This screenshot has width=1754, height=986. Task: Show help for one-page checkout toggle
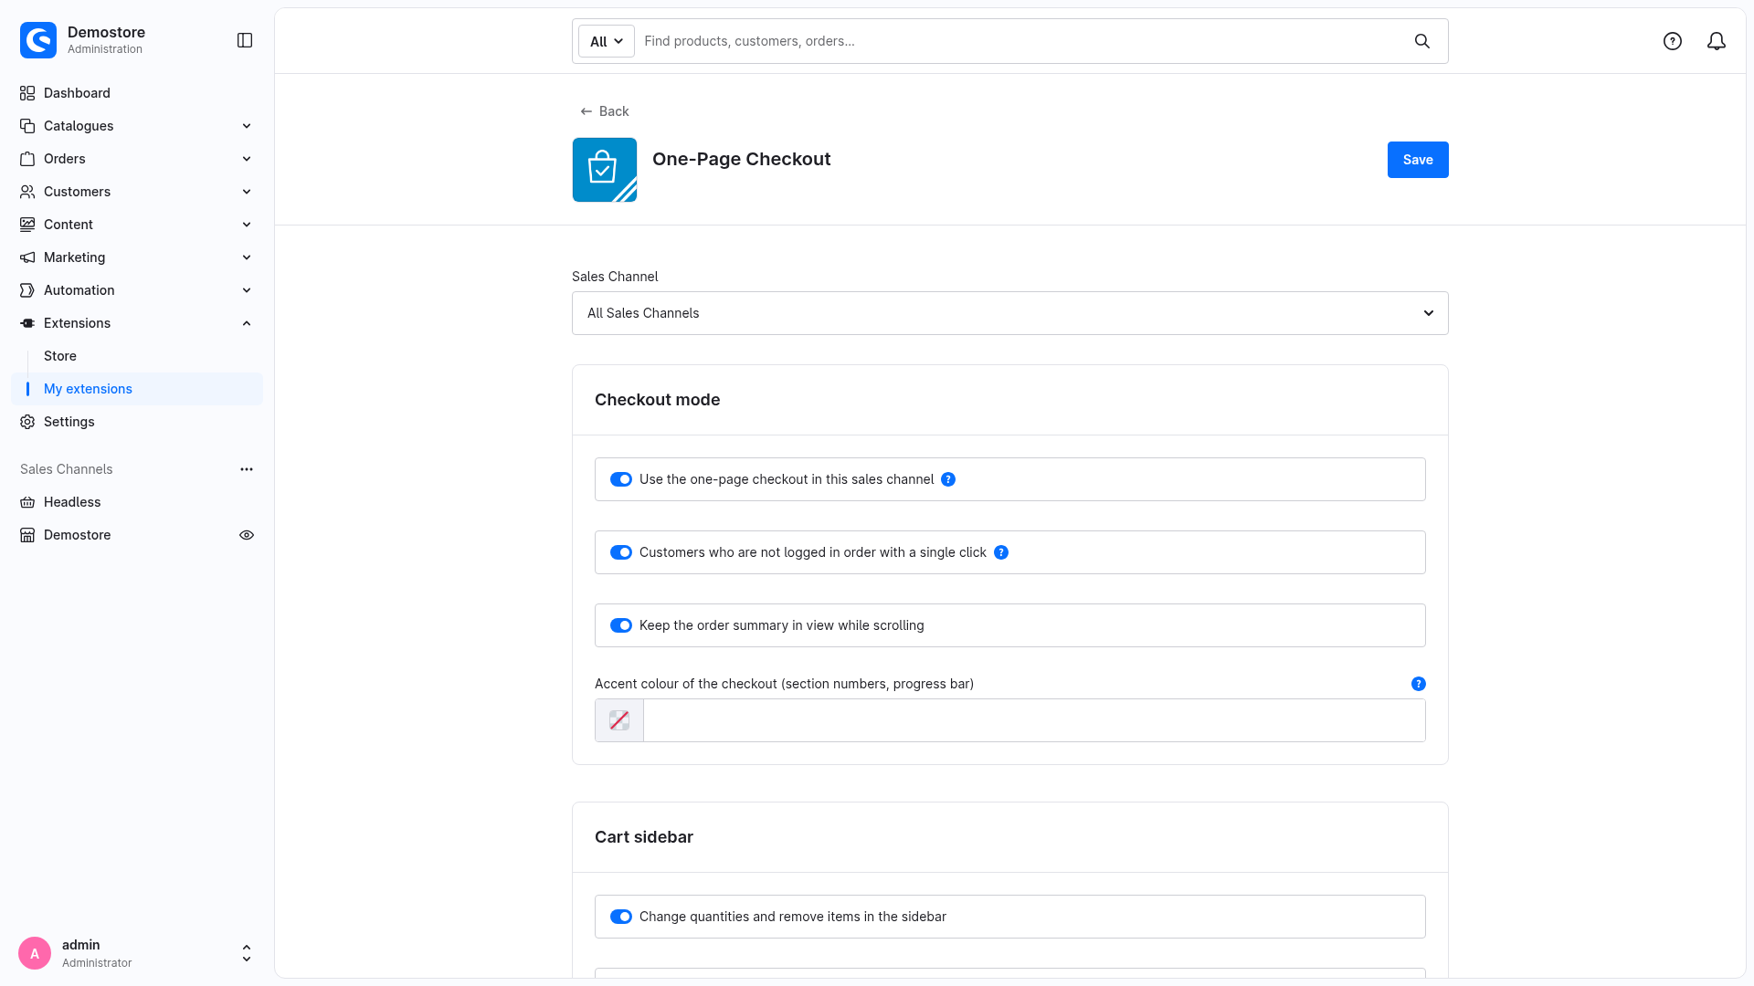(x=948, y=479)
